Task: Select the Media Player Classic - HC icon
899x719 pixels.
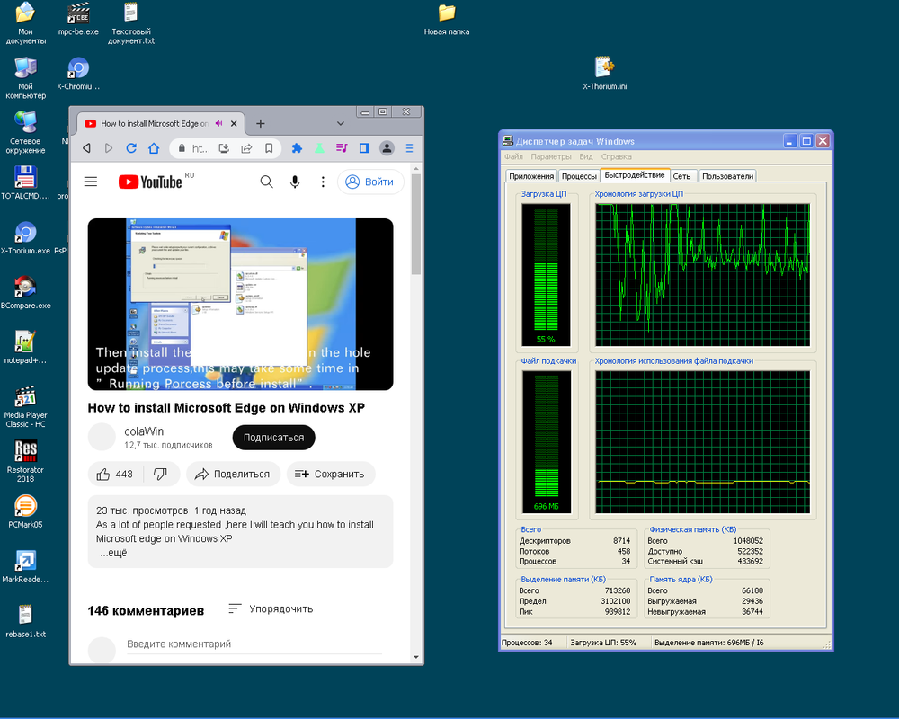Action: pos(25,406)
